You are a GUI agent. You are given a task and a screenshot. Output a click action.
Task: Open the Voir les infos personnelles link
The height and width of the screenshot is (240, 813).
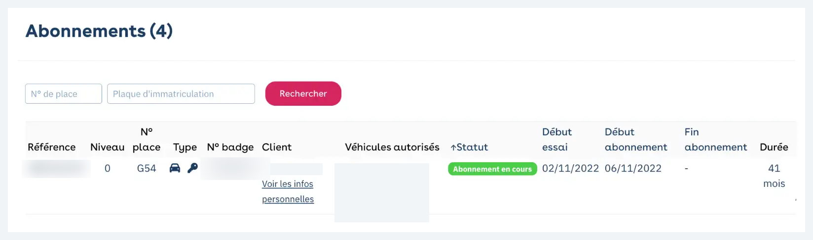click(x=288, y=191)
